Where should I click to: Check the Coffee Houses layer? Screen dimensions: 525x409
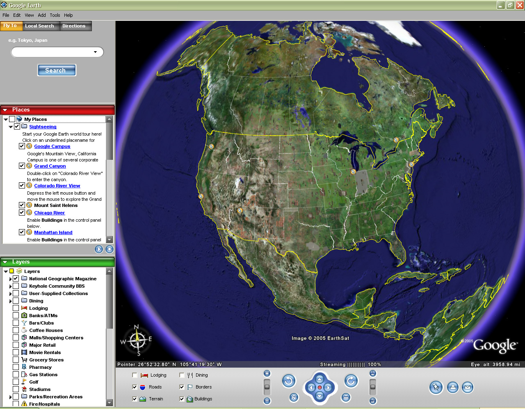16,330
